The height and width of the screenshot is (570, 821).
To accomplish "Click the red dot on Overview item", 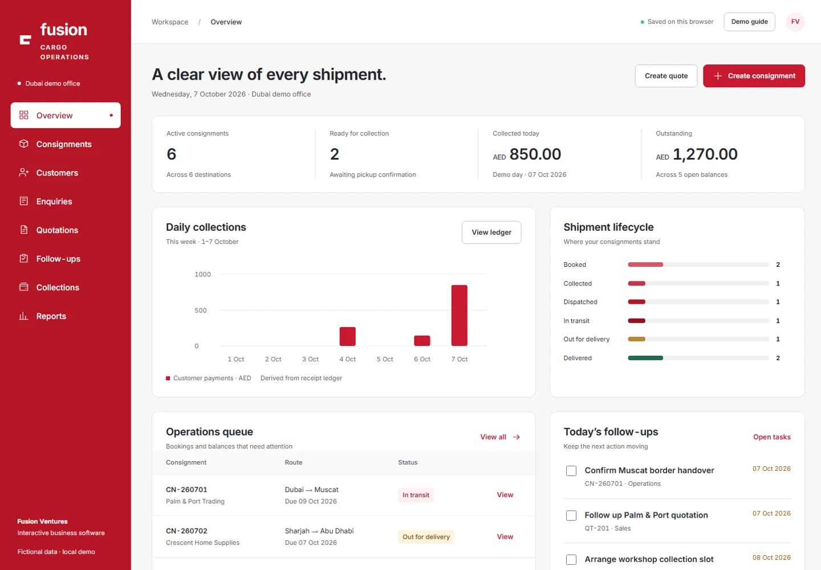I will (111, 115).
